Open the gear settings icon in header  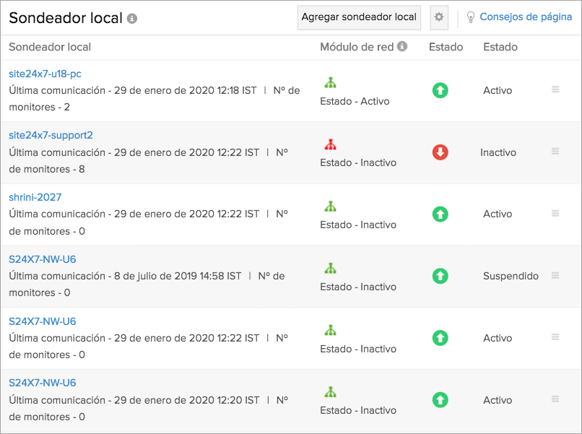(439, 17)
